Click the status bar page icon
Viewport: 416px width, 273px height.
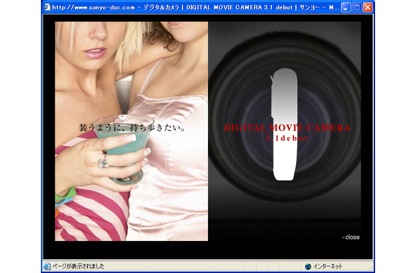(47, 266)
